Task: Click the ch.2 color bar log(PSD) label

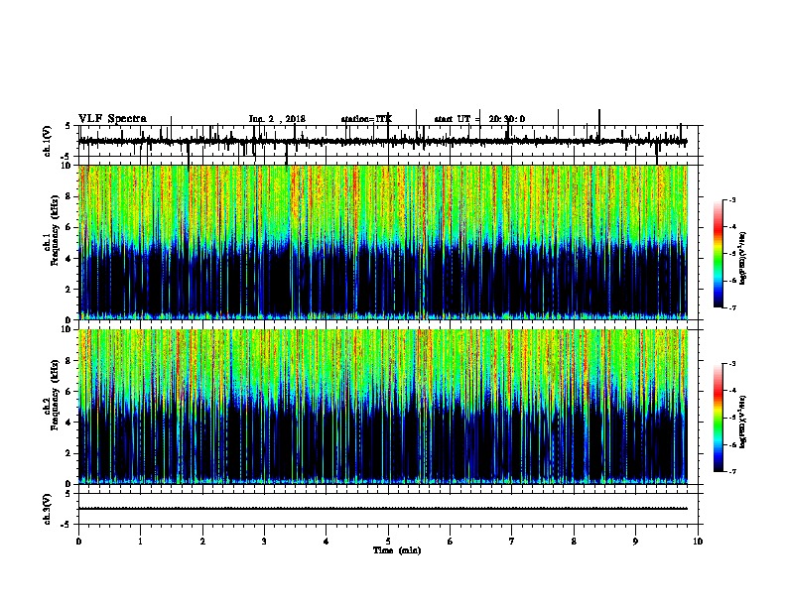Action: (743, 422)
